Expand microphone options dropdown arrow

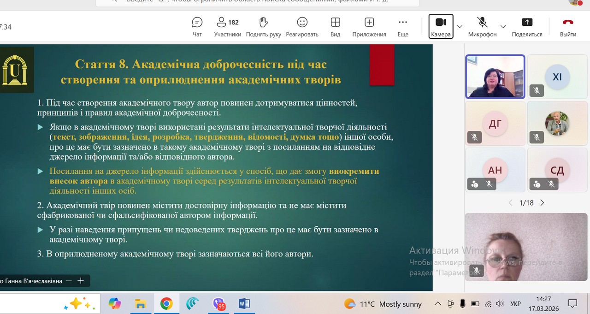pyautogui.click(x=503, y=27)
